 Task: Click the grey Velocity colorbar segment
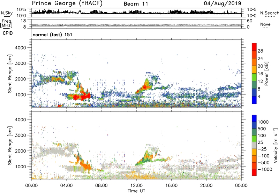254,145
